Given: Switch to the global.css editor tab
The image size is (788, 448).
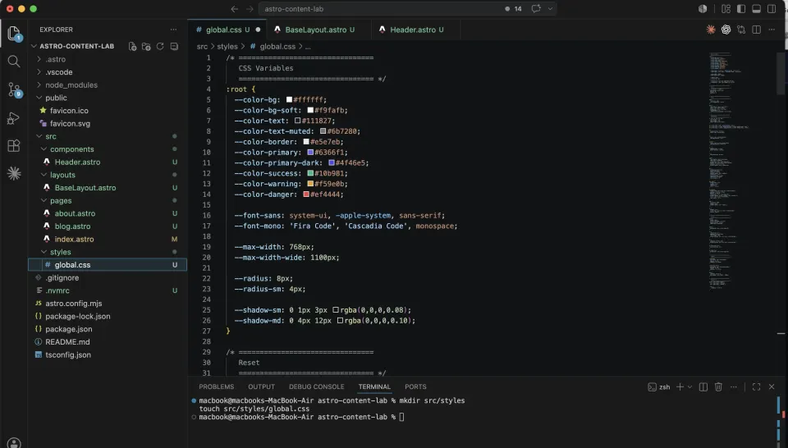Looking at the screenshot, I should click(228, 30).
